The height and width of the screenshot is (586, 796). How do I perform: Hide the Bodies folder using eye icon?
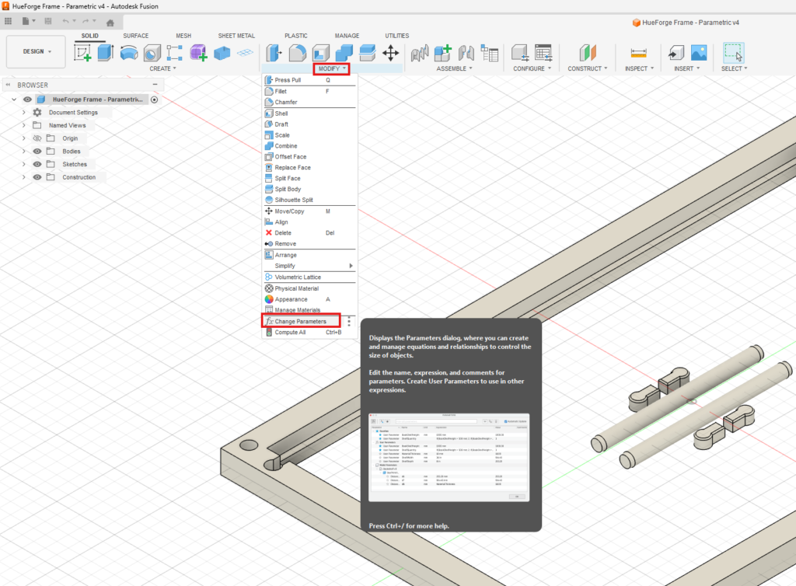(x=37, y=152)
